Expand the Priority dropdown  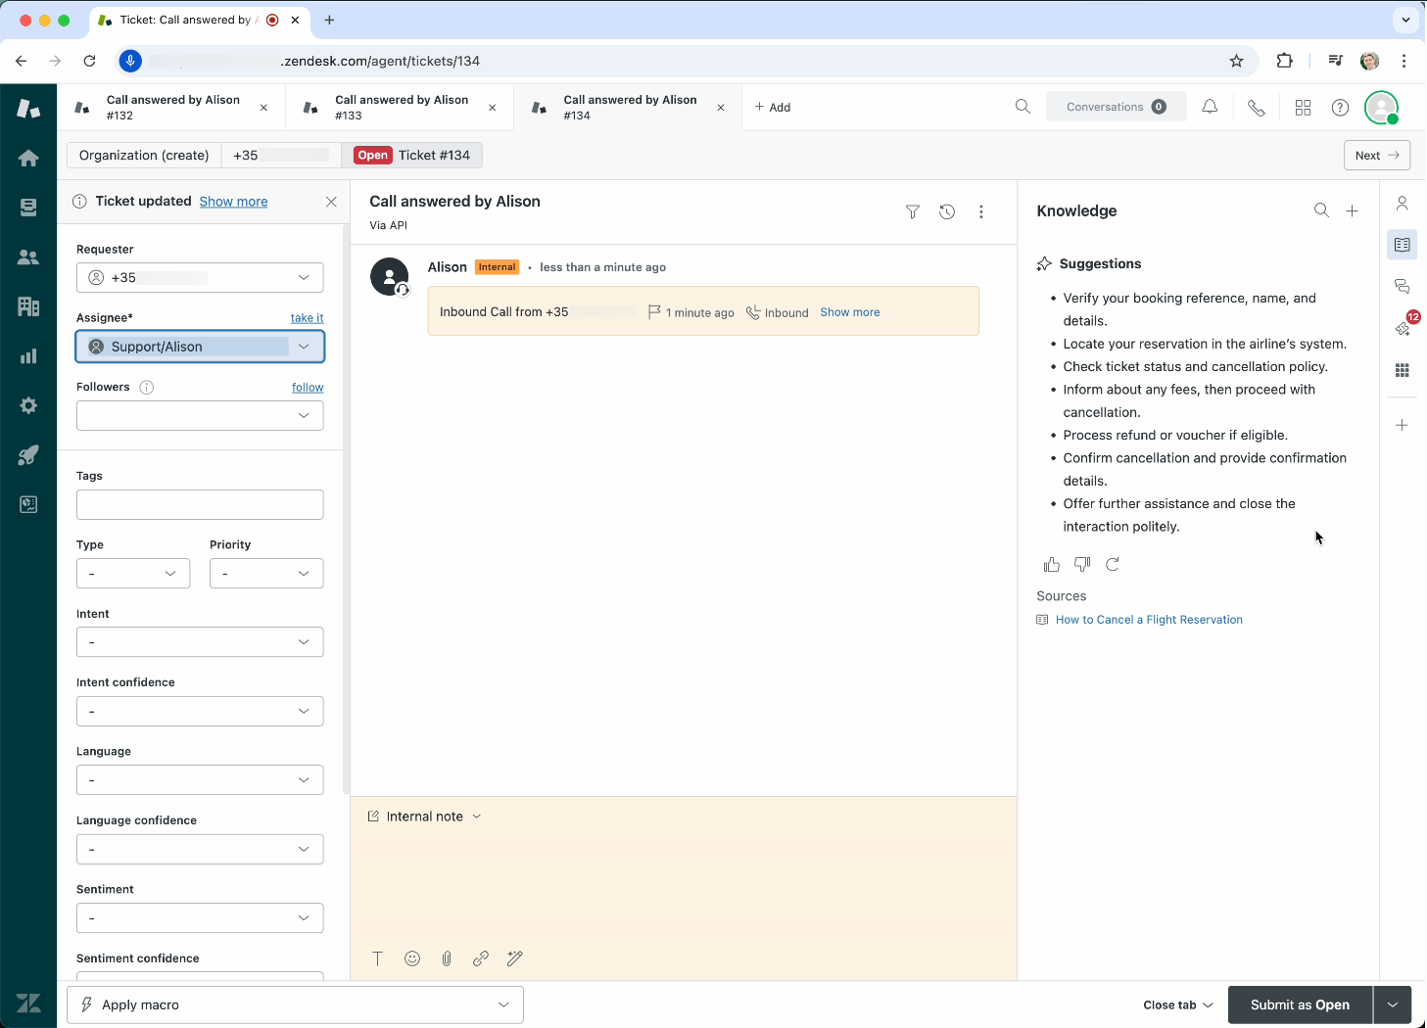[x=265, y=574]
